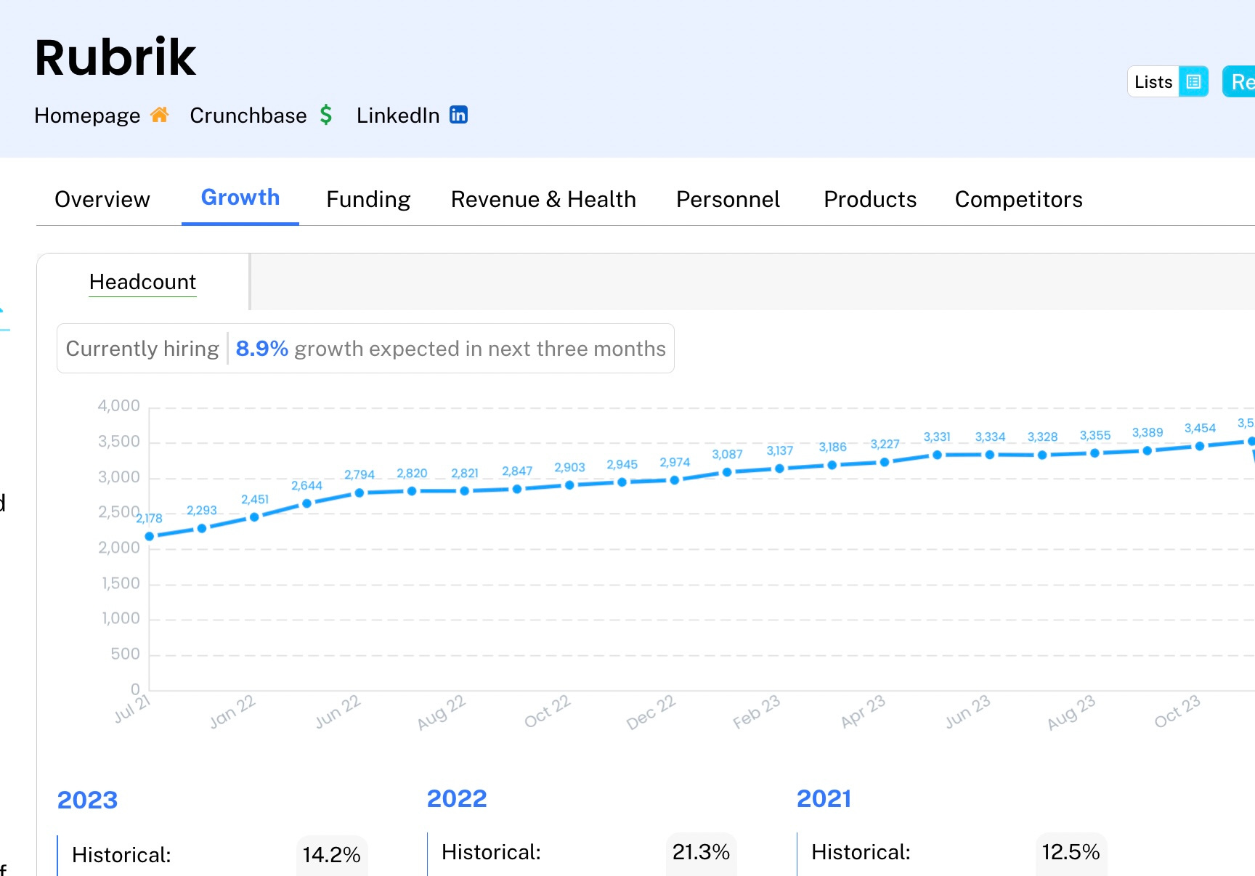
Task: Click the Lists icon button
Action: (1193, 82)
